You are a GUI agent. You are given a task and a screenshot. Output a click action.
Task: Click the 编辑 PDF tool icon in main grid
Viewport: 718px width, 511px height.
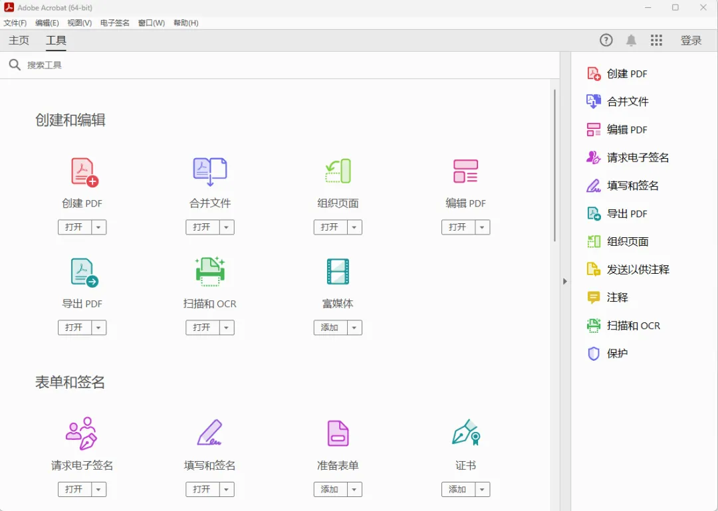(465, 171)
